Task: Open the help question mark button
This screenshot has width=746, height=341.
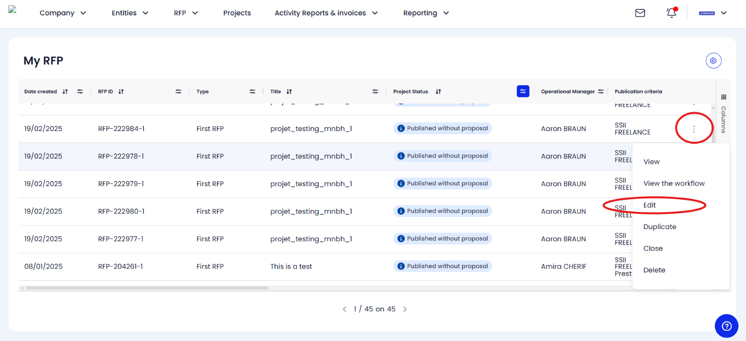Action: pyautogui.click(x=726, y=326)
